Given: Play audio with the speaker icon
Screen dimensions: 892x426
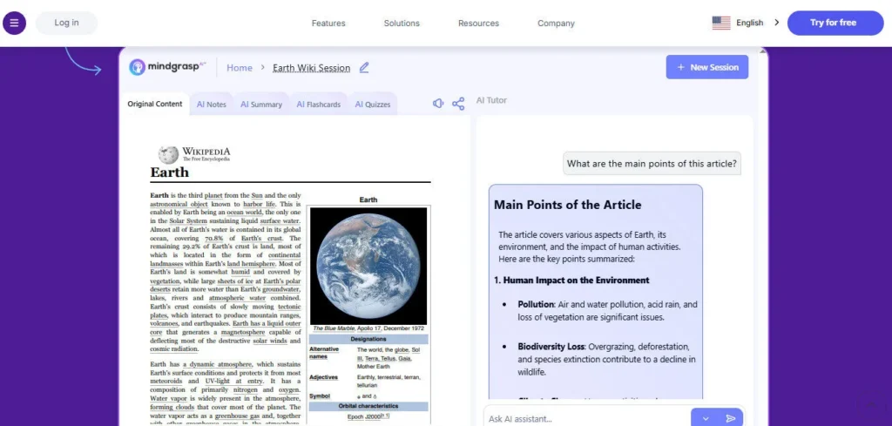Looking at the screenshot, I should point(439,104).
